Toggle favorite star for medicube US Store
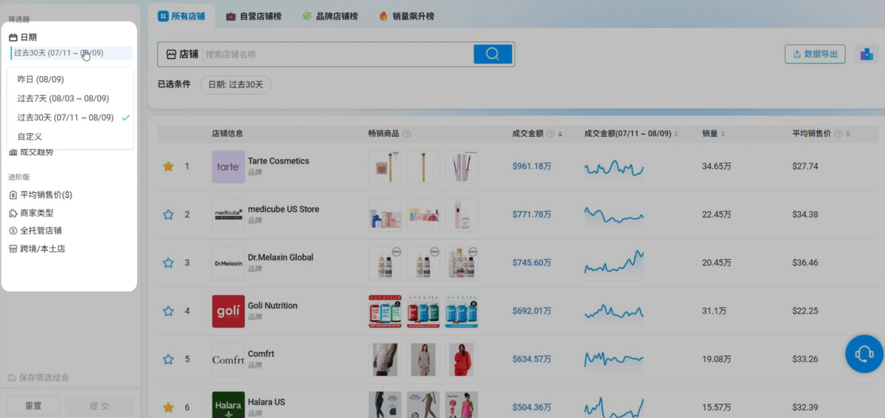Viewport: 885px width, 418px height. pos(168,215)
